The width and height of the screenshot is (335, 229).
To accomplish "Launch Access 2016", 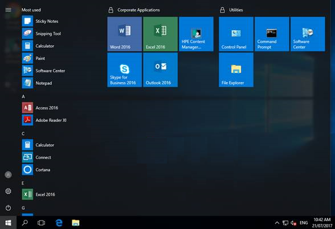I will 40,108.
